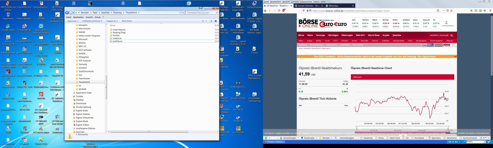Refresh the Explorer address bar location
The width and height of the screenshot is (493, 148).
[x=183, y=13]
